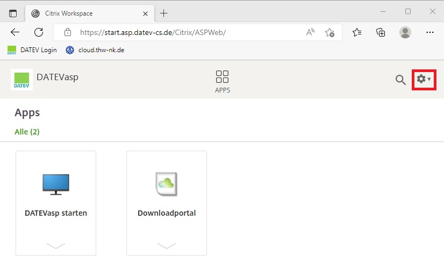Open the settings gear menu
This screenshot has height=276, width=444.
424,79
